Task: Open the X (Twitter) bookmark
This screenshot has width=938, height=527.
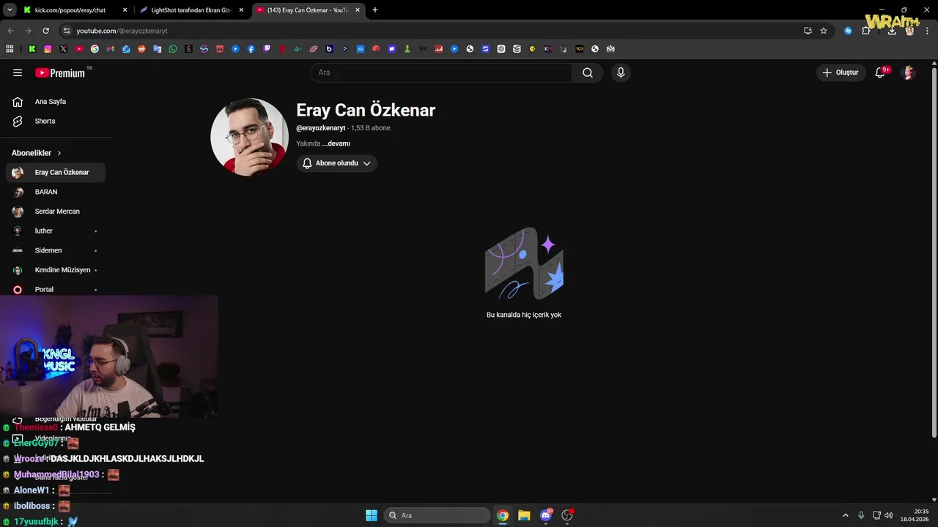Action: pyautogui.click(x=63, y=49)
